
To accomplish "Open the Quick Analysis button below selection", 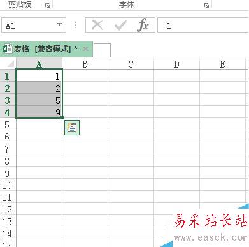I will point(72,128).
